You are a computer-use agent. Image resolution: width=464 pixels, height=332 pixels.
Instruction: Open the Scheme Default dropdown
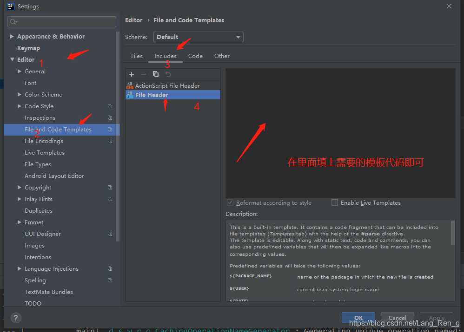point(198,37)
